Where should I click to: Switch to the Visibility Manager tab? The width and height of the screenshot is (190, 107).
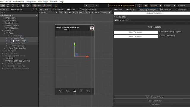pos(148,10)
